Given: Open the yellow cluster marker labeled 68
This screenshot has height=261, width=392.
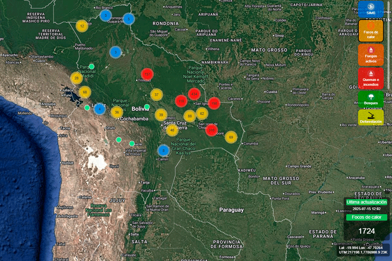Looking at the screenshot, I should pyautogui.click(x=85, y=92).
